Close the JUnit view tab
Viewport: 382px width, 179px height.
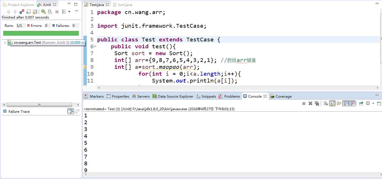coord(55,5)
